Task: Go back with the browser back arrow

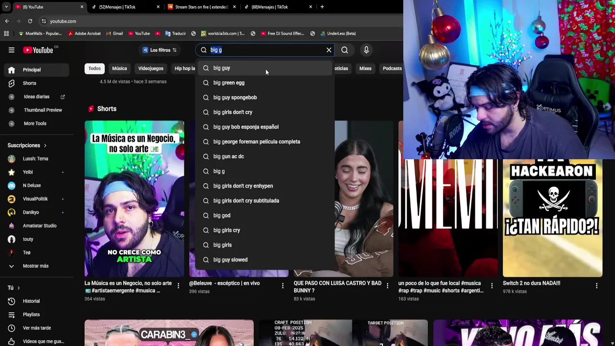Action: pyautogui.click(x=7, y=21)
